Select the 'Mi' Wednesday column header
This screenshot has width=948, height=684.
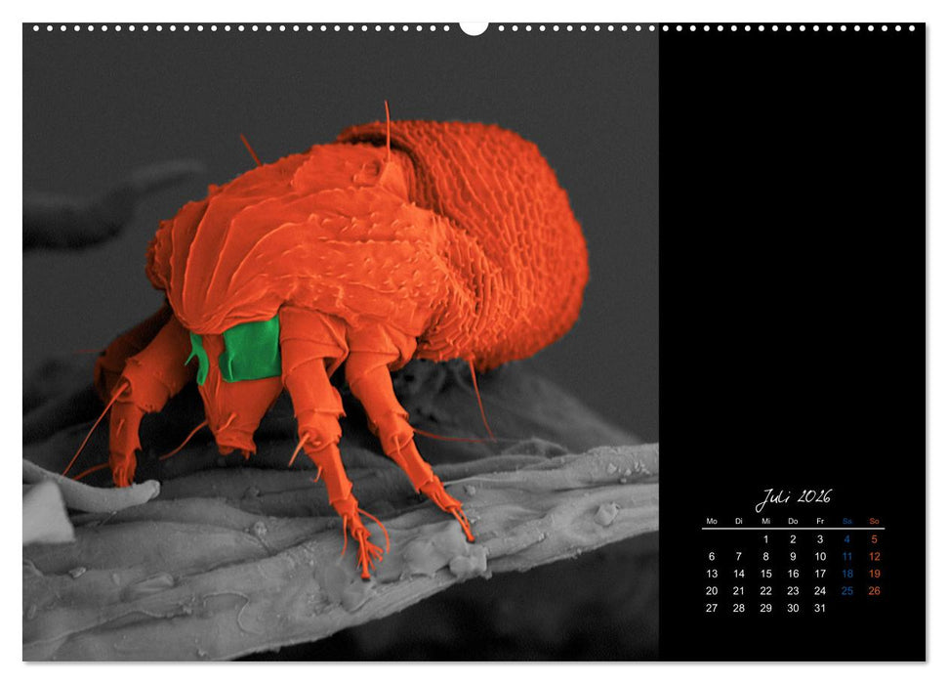click(766, 521)
